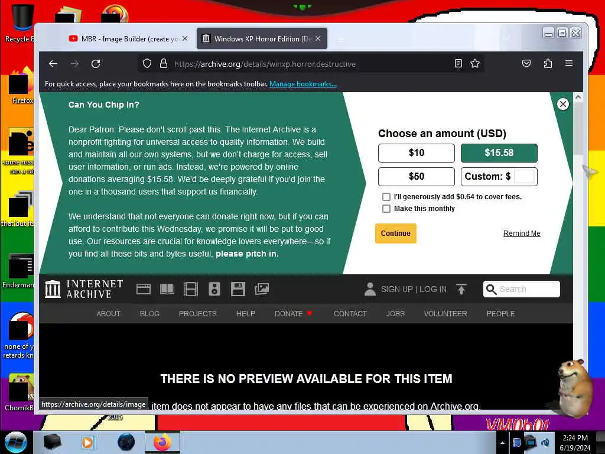Click the yellow Continue button
The image size is (605, 454).
395,233
